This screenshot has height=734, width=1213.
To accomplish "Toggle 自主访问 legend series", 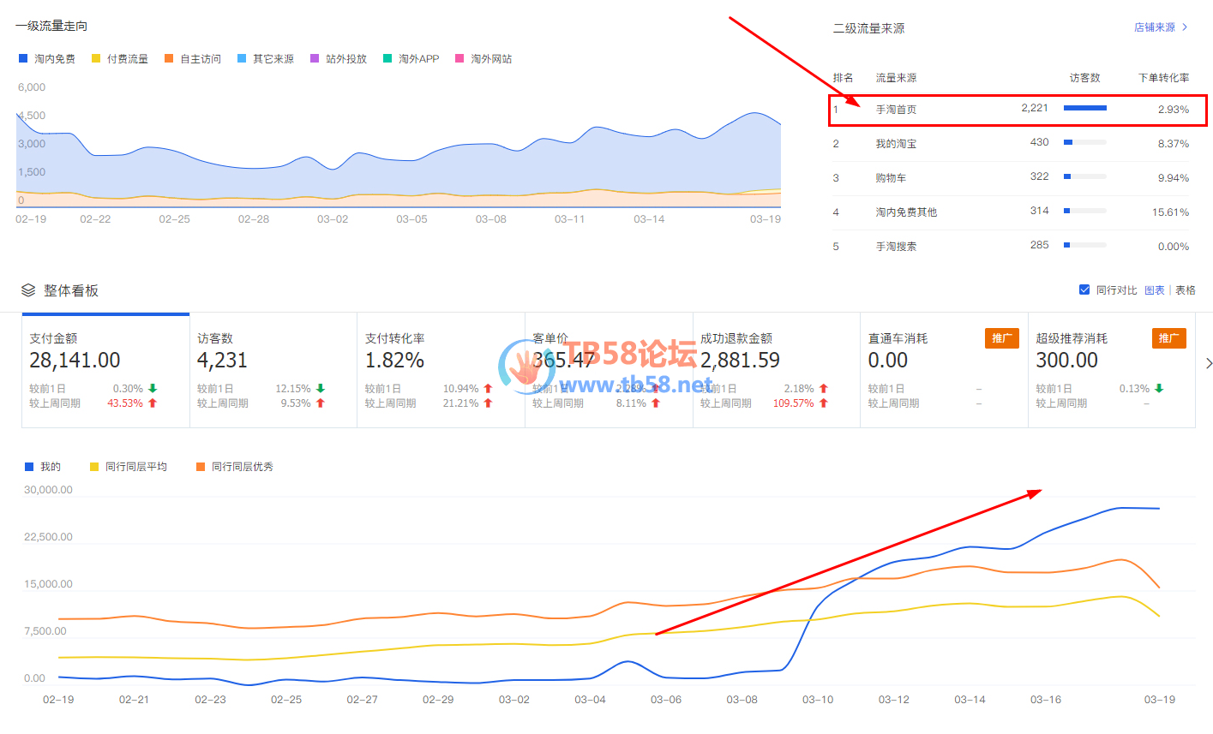I will tap(192, 59).
